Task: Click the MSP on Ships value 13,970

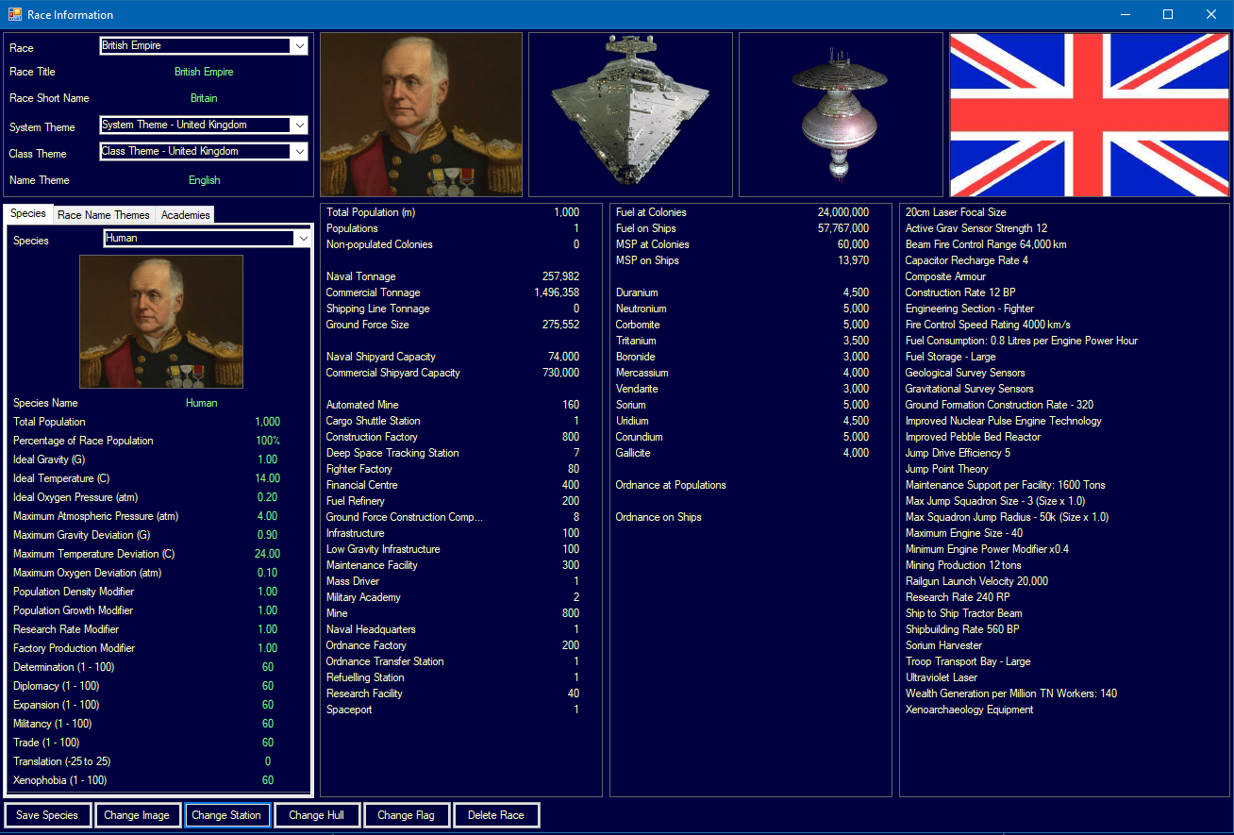Action: 853,260
